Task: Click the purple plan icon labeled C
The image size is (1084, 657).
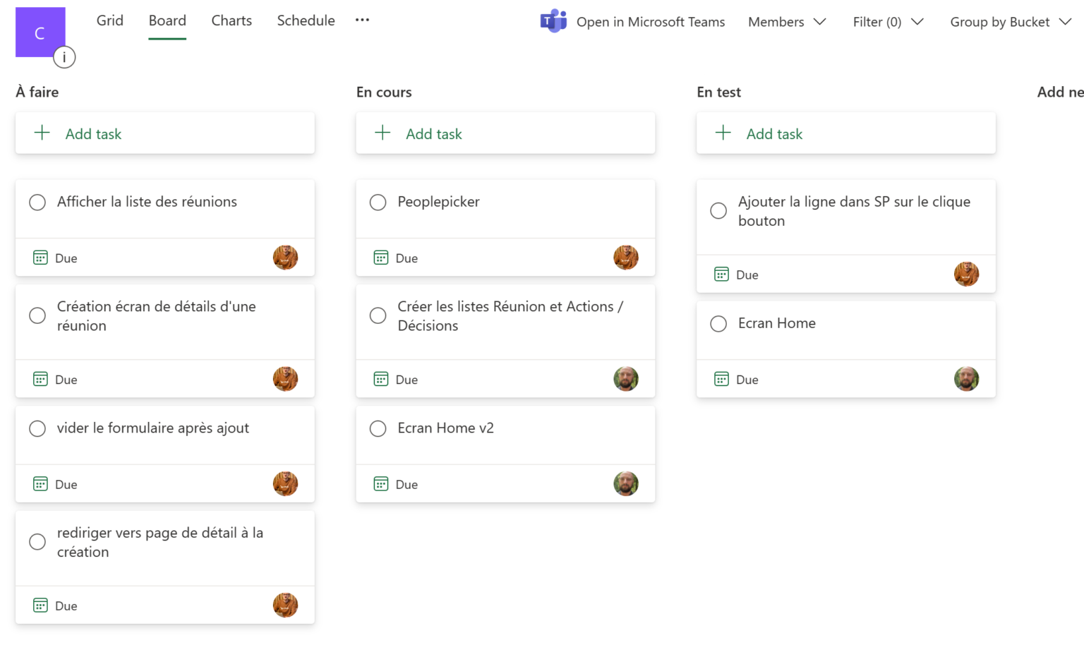Action: (40, 32)
